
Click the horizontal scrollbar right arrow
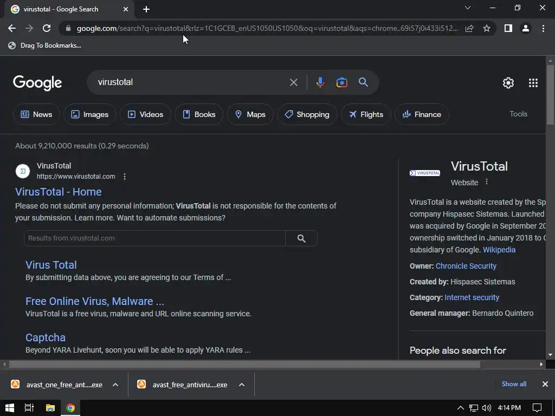(541, 364)
